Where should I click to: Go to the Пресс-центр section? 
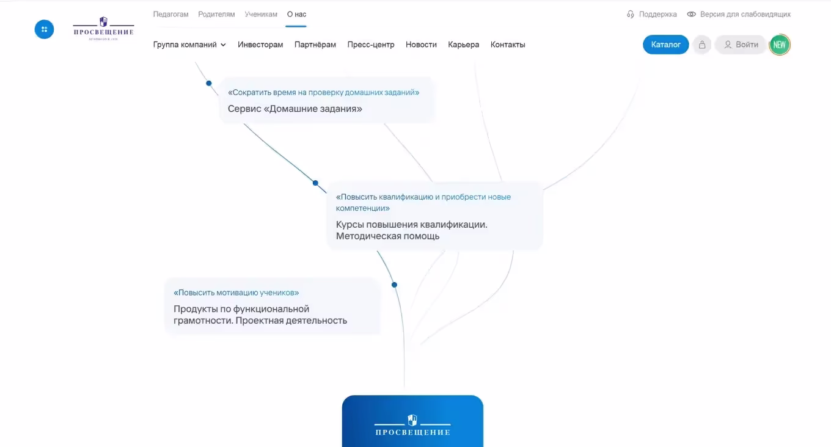click(371, 45)
